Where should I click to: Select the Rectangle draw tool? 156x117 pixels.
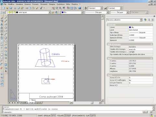point(6,31)
